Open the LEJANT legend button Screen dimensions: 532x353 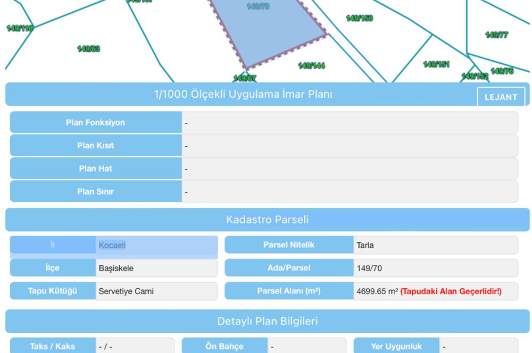click(x=501, y=97)
